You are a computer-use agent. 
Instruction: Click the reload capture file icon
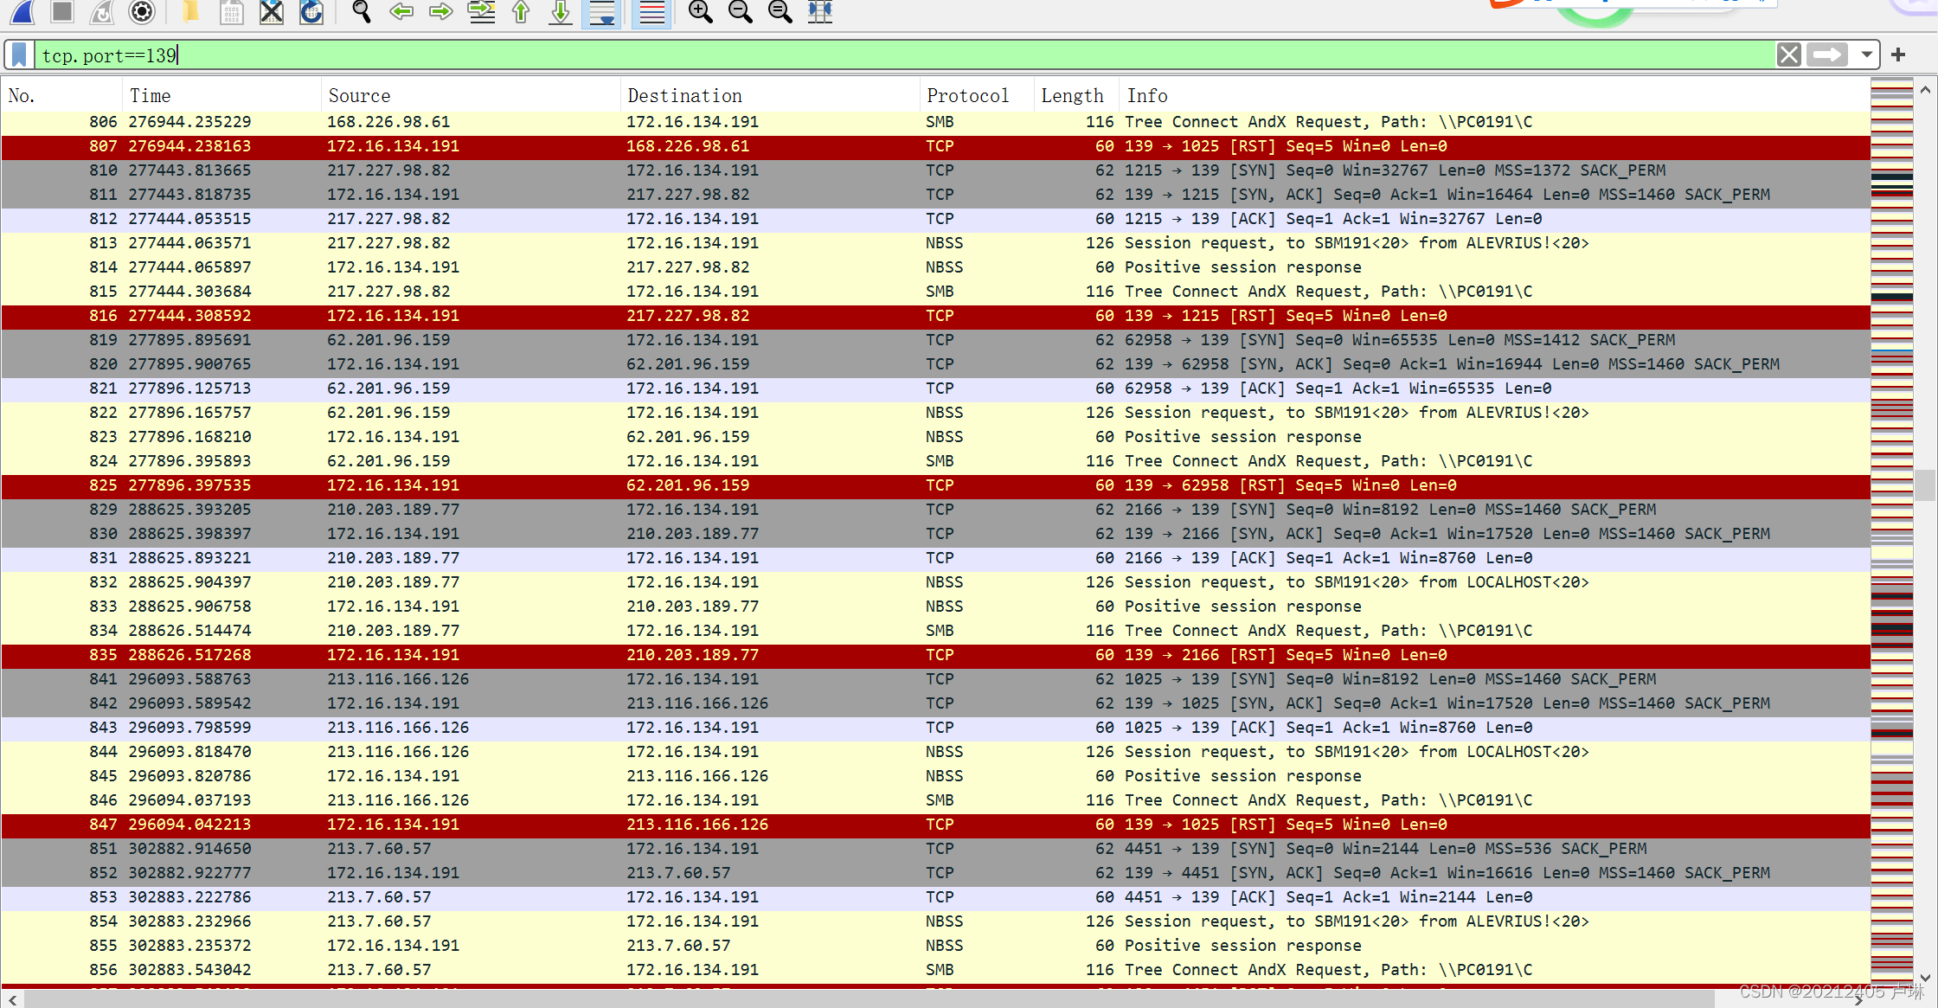[x=311, y=11]
